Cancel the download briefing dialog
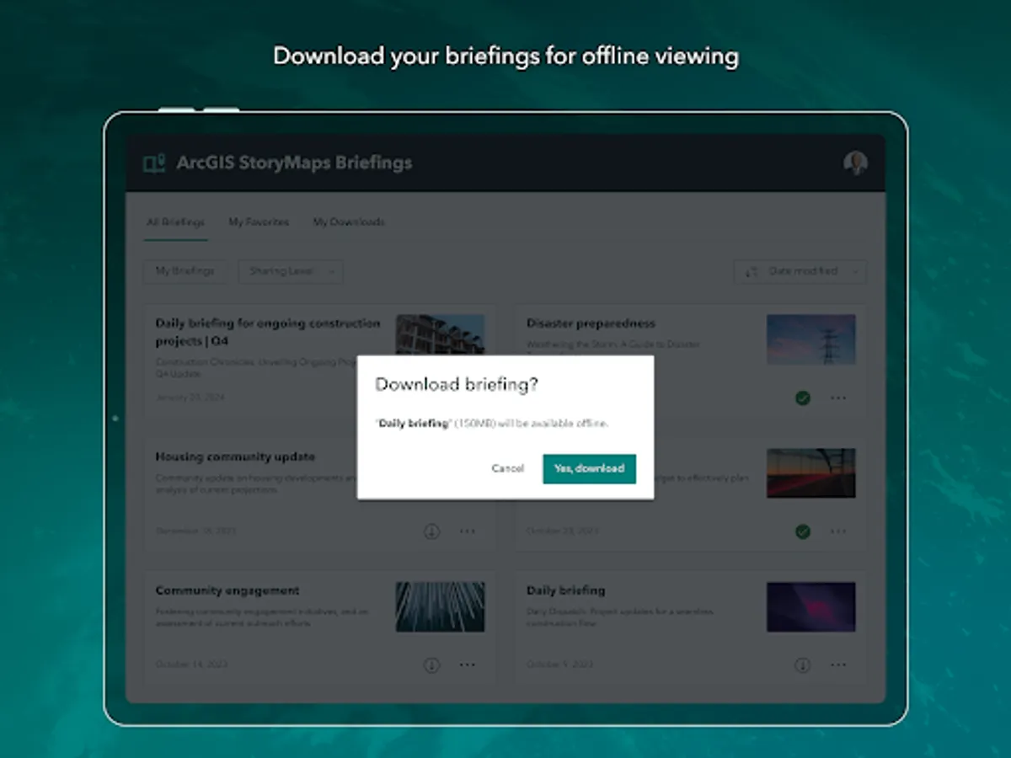1011x758 pixels. [507, 469]
